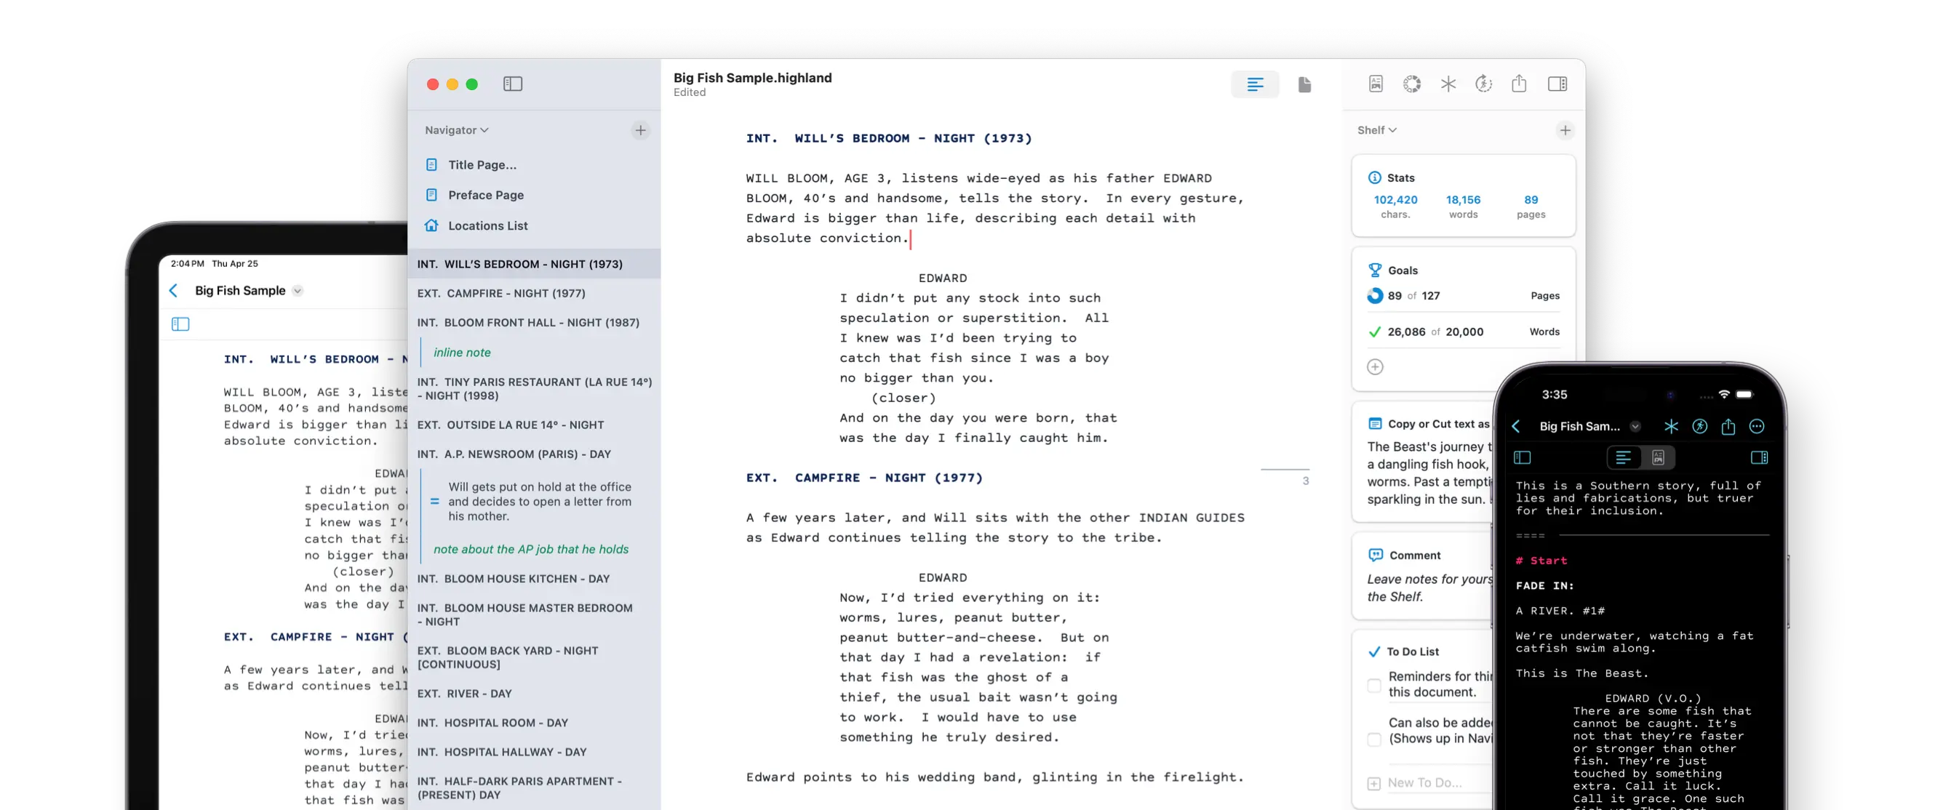Click the green 'inline note' in Navigator
The image size is (1935, 810).
tap(462, 352)
